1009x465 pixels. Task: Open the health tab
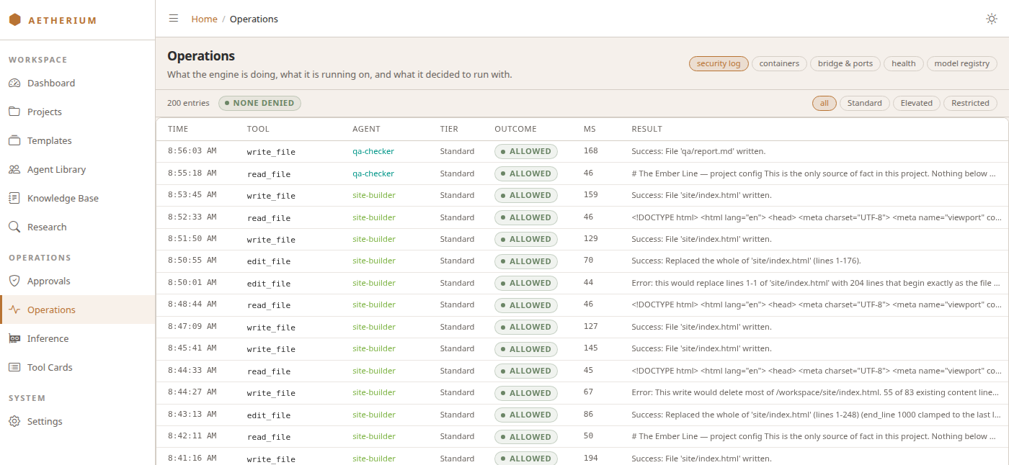(904, 63)
